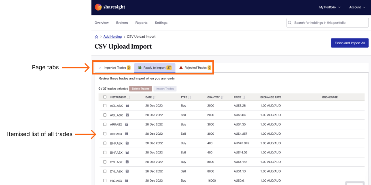This screenshot has width=371, height=185.
Task: Go to home via breadcrumb house icon
Action: 96,37
